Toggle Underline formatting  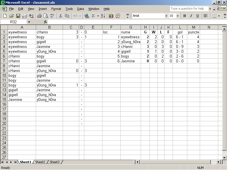[x=197, y=16]
